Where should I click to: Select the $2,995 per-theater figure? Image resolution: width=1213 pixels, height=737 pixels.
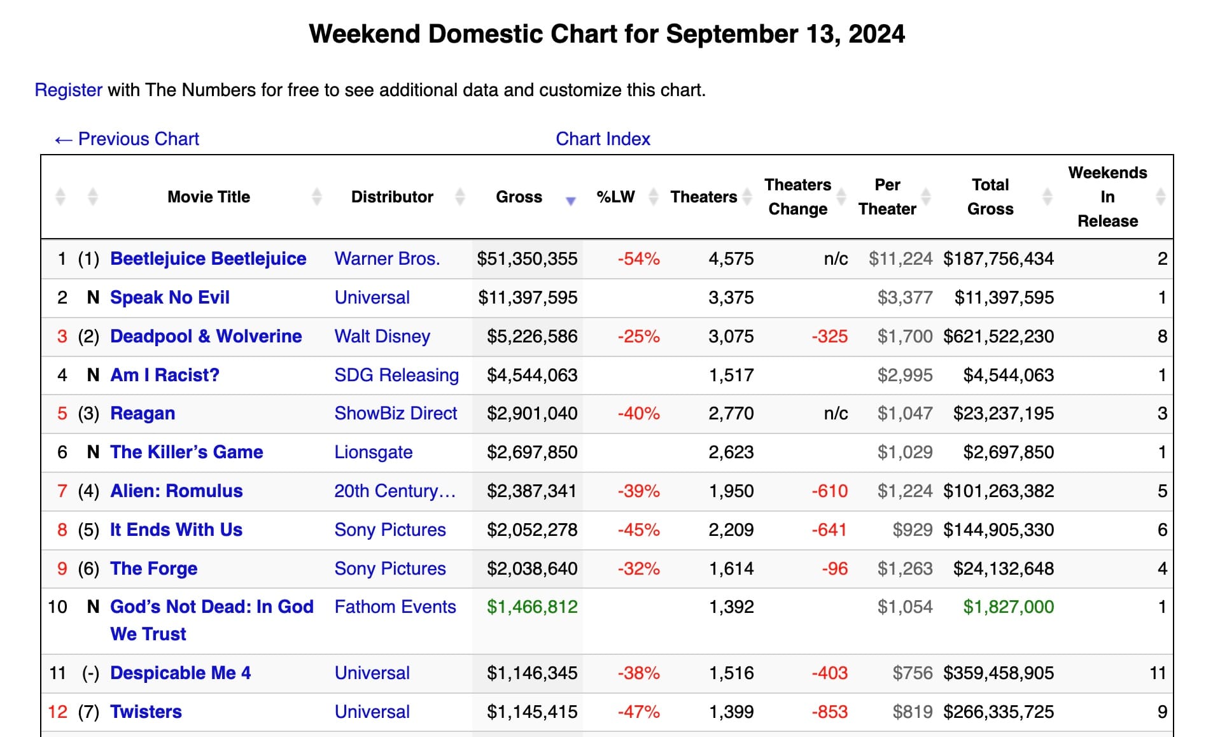click(905, 375)
